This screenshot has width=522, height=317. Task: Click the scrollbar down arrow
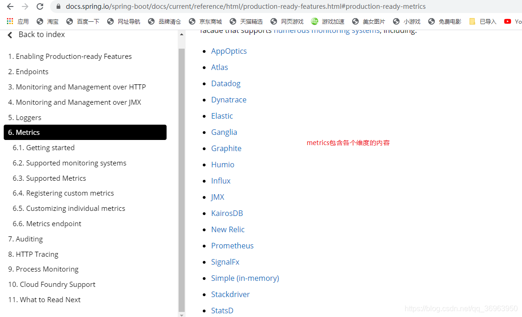(x=181, y=314)
